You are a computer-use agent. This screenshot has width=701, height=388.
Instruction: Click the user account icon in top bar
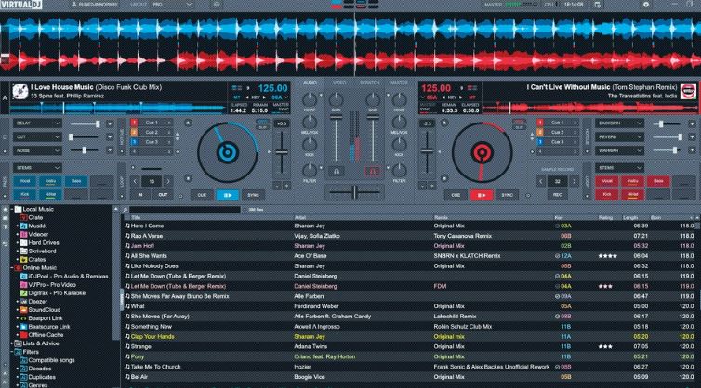pos(73,5)
